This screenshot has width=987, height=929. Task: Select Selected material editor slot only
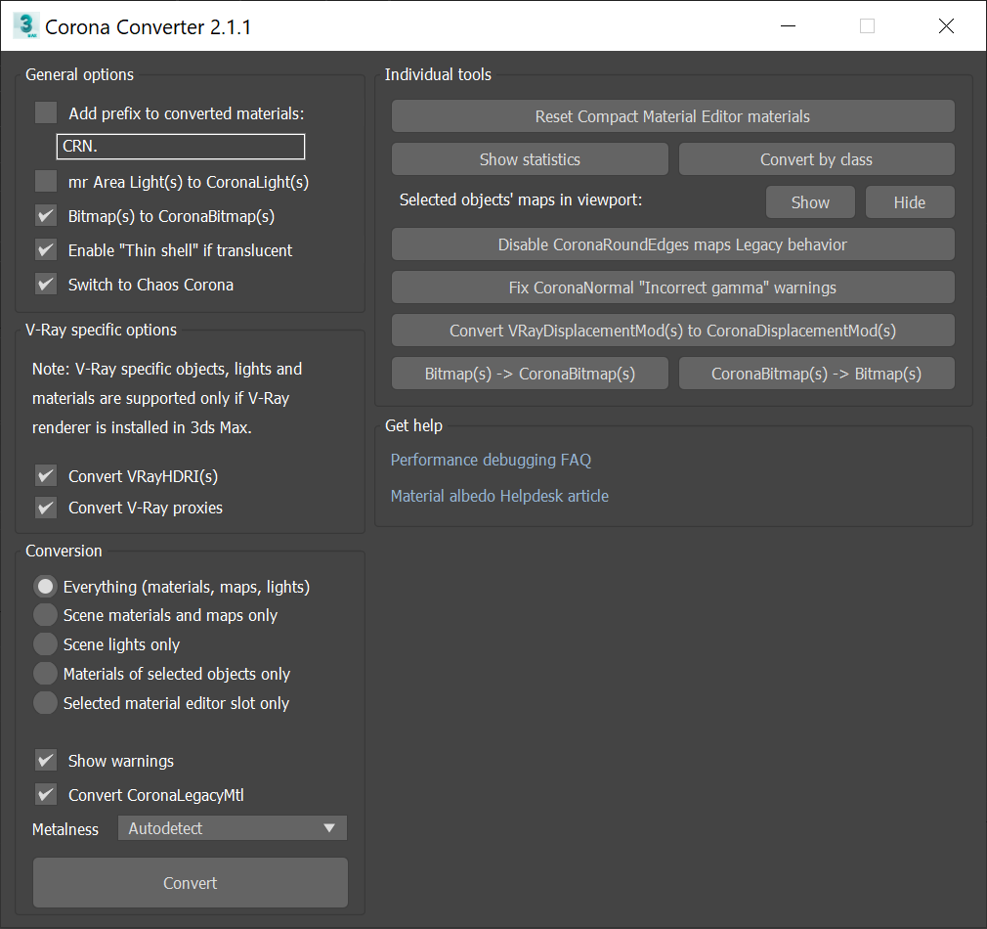tap(45, 703)
